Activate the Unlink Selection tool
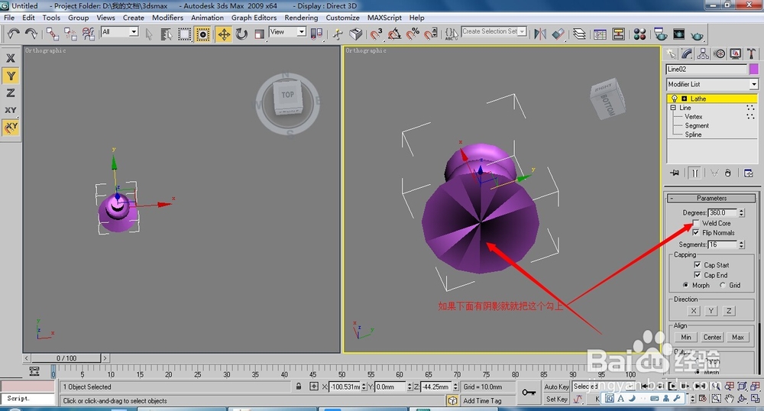The height and width of the screenshot is (411, 764). 70,34
